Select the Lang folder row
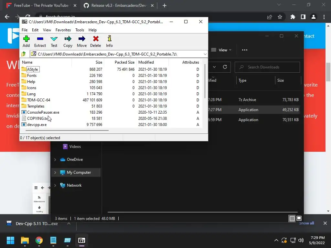Viewport: 331px width, 248px height. pyautogui.click(x=110, y=94)
